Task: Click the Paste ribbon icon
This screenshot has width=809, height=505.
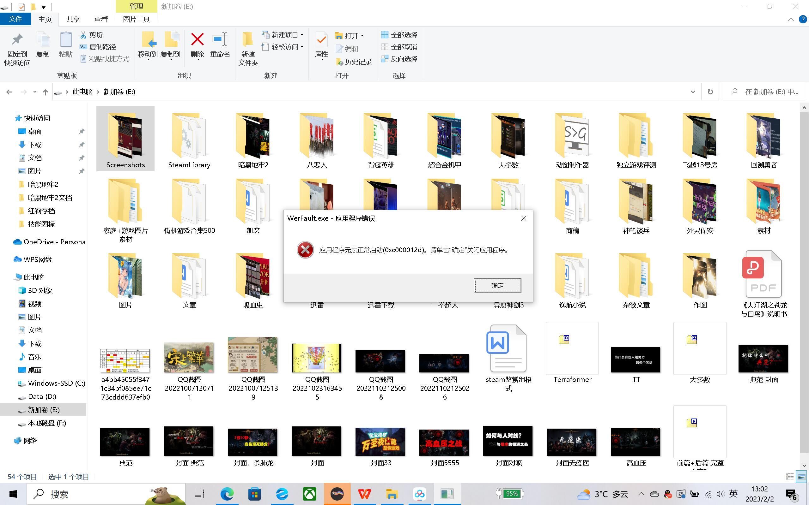Action: (x=65, y=40)
